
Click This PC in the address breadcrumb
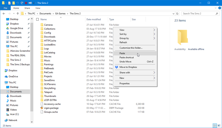tap(31, 14)
